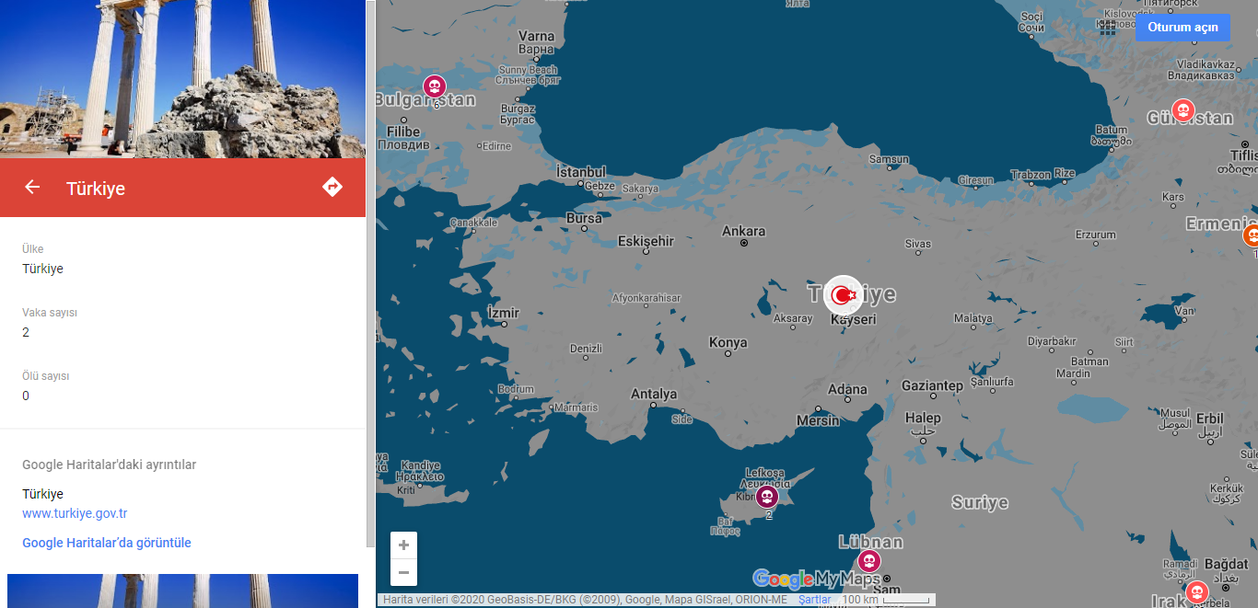This screenshot has width=1258, height=608.
Task: Select the Turkish flag marker on map
Action: [842, 295]
